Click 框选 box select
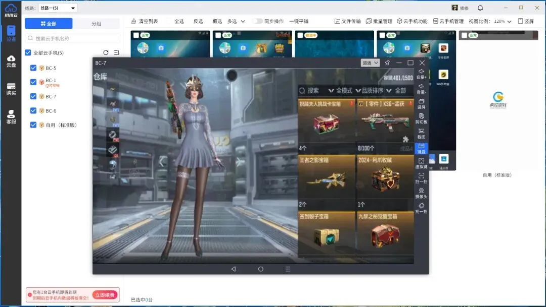The image size is (546, 307). pyautogui.click(x=217, y=21)
